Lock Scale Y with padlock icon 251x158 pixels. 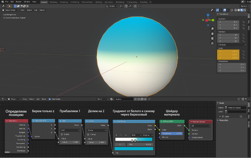[x=243, y=55]
